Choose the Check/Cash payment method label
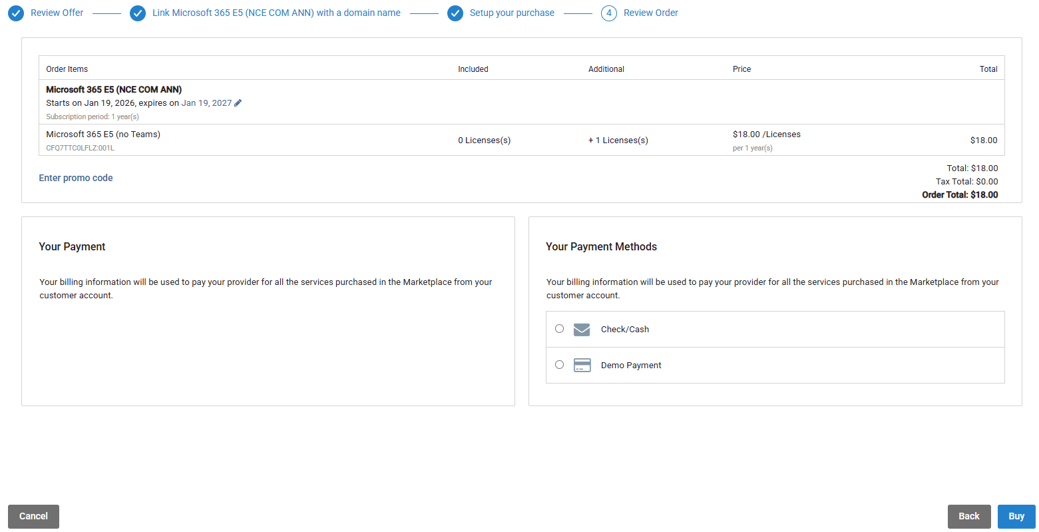The image size is (1039, 532). [624, 330]
